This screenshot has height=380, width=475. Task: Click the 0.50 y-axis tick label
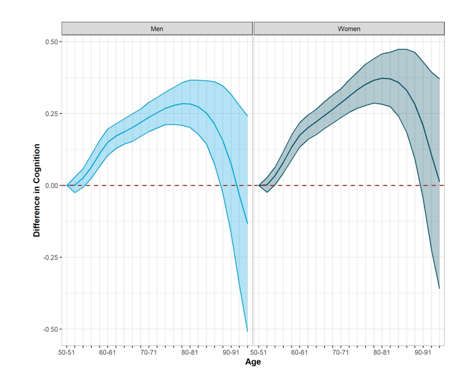point(51,42)
